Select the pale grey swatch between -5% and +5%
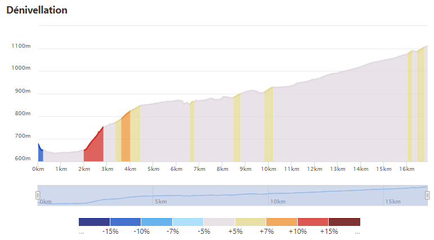 (x=219, y=222)
